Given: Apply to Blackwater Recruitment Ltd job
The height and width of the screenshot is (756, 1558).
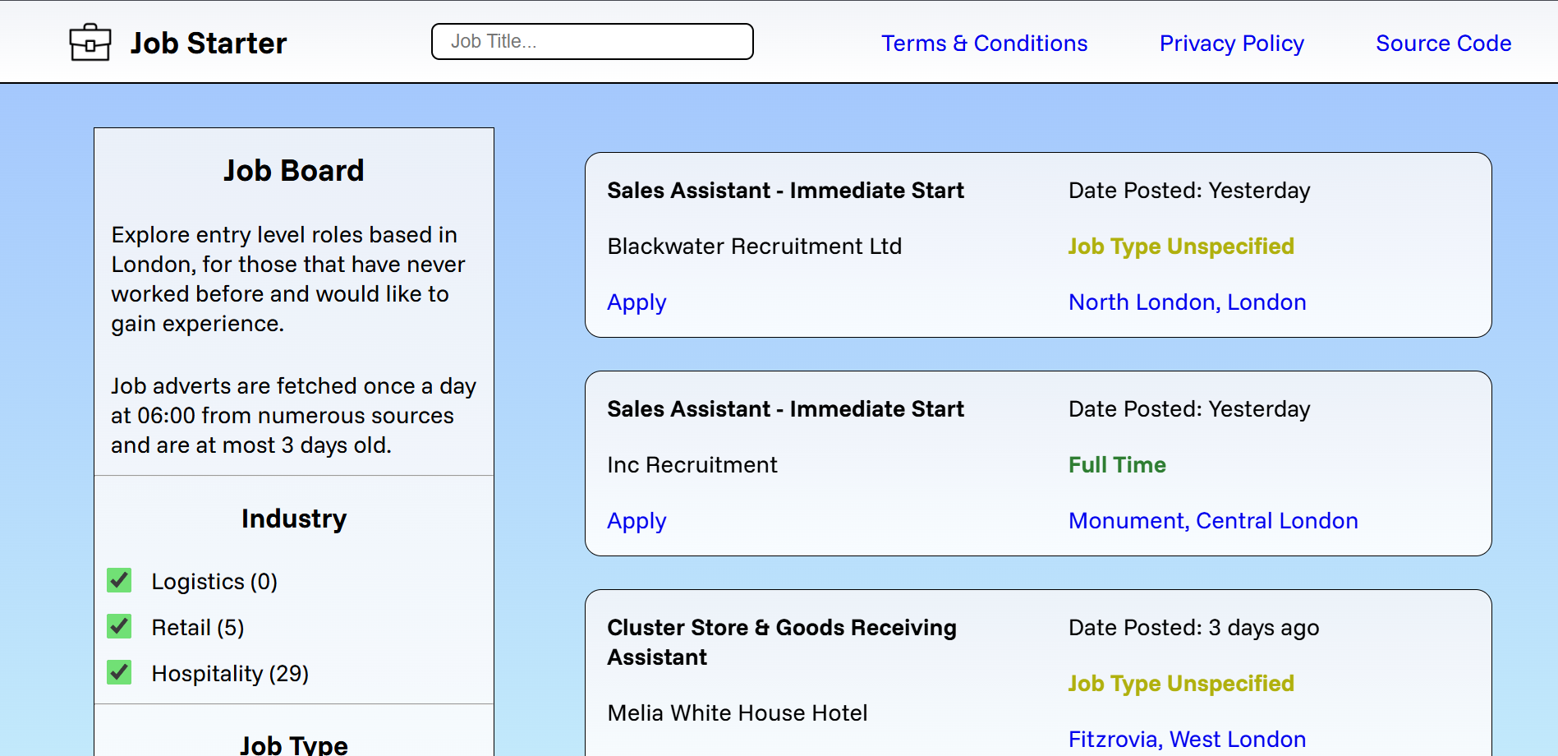Looking at the screenshot, I should point(637,302).
